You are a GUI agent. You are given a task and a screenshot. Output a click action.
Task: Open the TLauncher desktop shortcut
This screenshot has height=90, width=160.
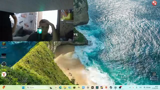pos(4,45)
